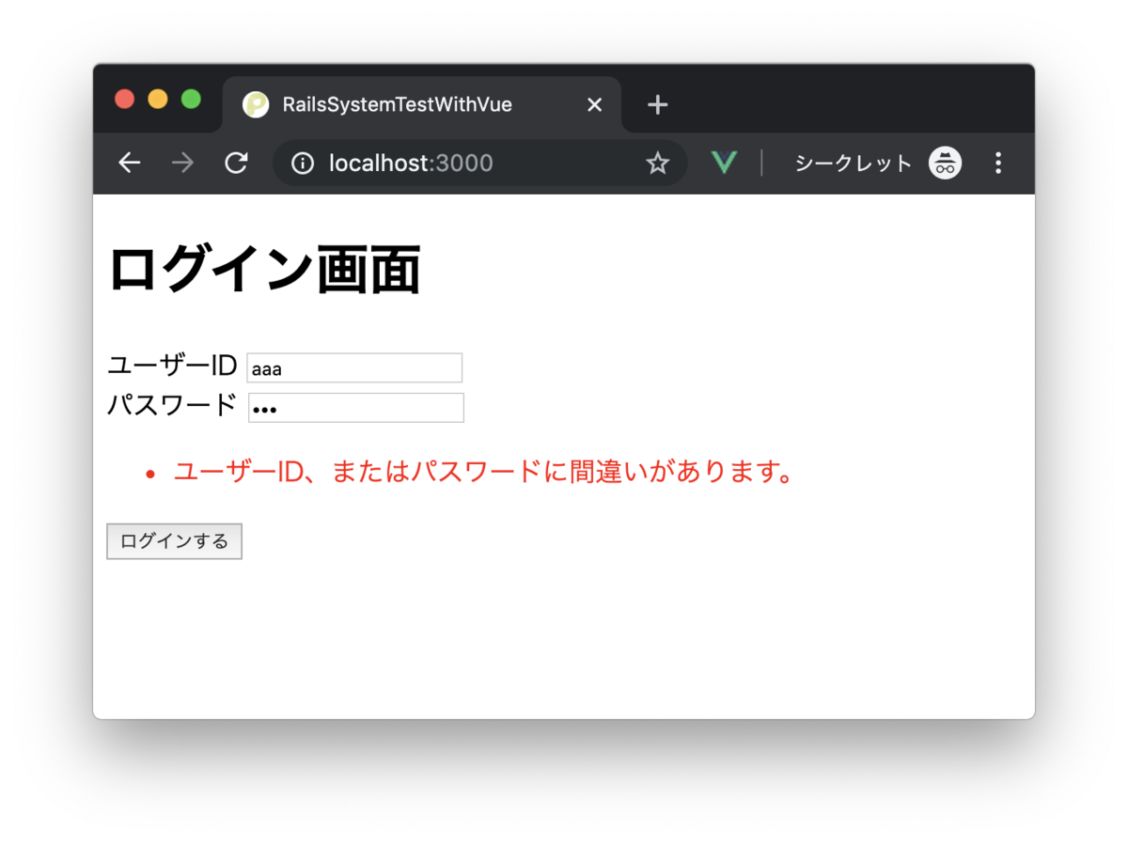Open the three-dot Chrome menu

tap(998, 163)
